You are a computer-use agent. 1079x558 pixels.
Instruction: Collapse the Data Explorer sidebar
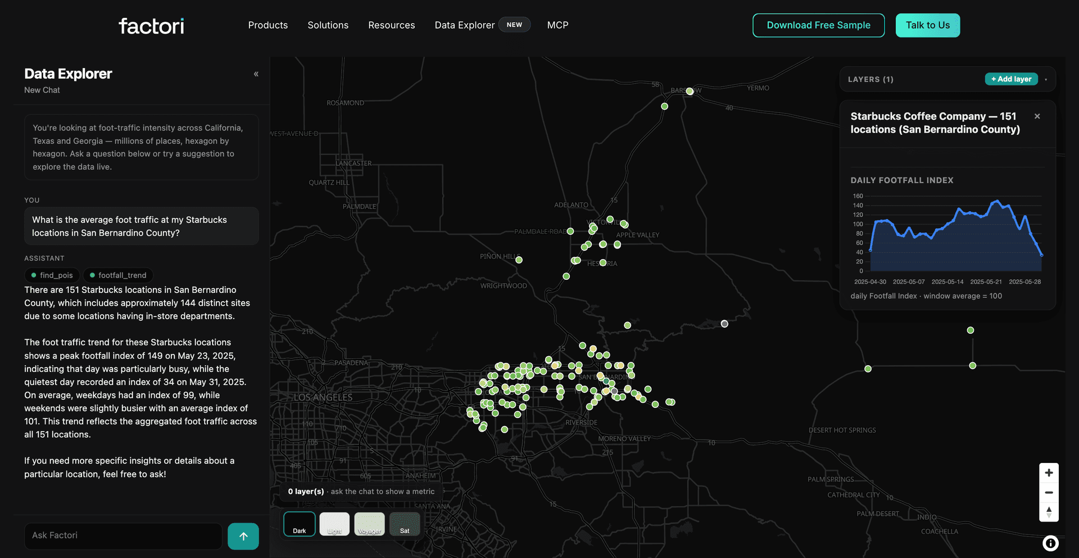[256, 74]
